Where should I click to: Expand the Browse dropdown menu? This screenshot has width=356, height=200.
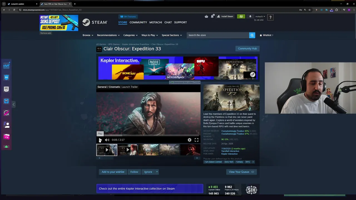[88, 35]
